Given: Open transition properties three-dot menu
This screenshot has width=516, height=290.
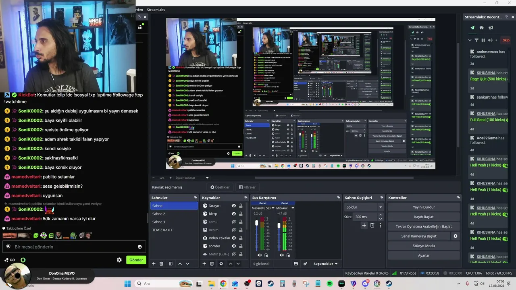Looking at the screenshot, I should click(x=380, y=226).
